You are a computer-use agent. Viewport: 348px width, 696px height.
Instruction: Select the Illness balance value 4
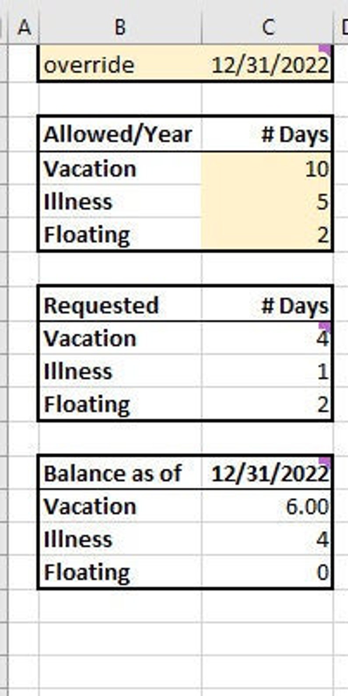tap(267, 539)
